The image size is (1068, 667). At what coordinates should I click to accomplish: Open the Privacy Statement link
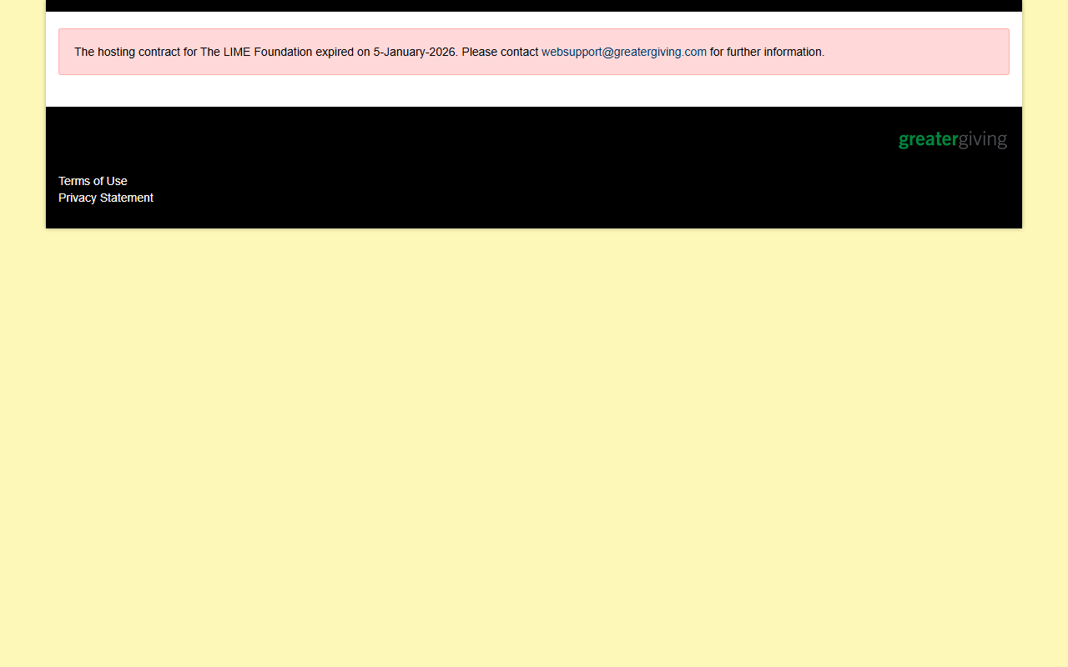pyautogui.click(x=106, y=198)
